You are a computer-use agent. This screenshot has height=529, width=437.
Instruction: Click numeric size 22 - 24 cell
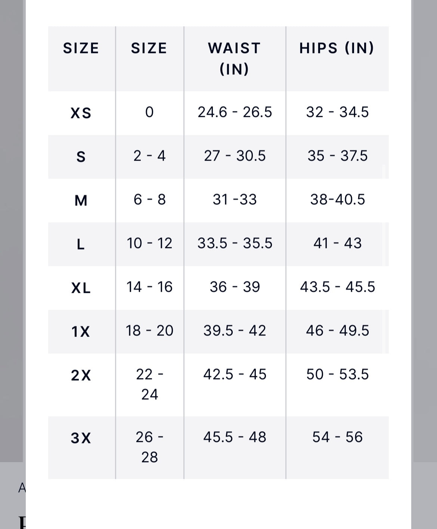tap(149, 384)
